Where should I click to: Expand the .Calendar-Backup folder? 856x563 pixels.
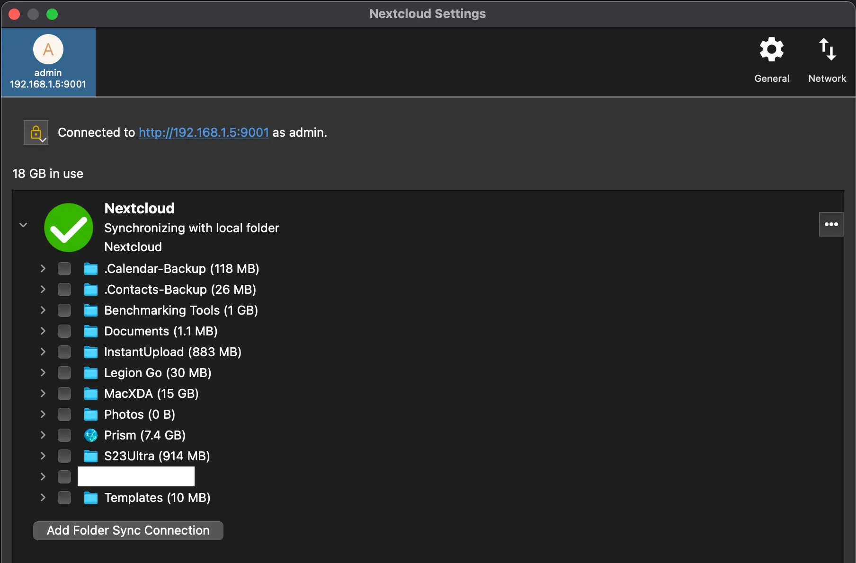pos(43,269)
